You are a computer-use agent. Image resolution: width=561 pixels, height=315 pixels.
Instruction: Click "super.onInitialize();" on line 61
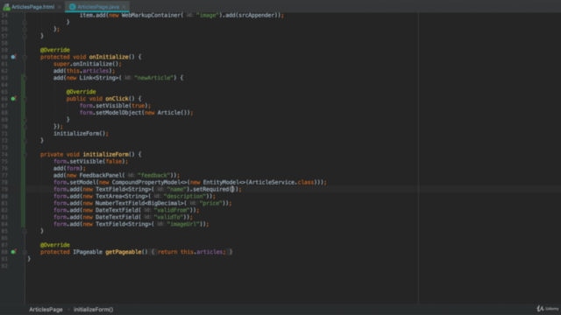pos(88,64)
